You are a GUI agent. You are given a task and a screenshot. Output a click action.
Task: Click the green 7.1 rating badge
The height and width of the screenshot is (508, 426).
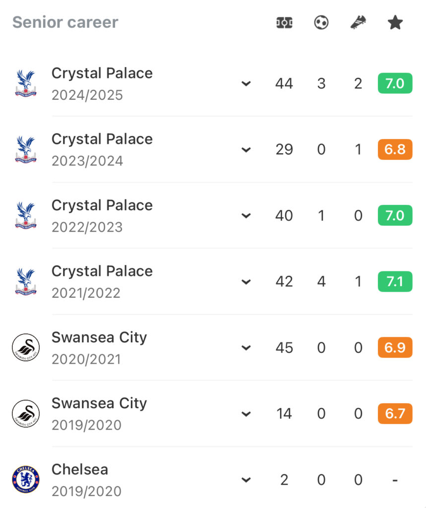395,281
